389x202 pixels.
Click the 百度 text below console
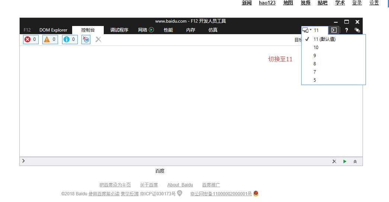click(x=160, y=171)
